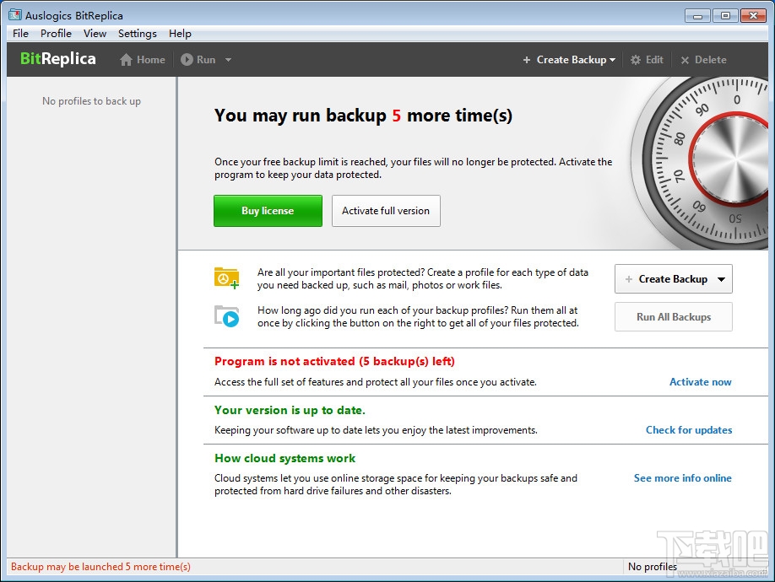This screenshot has height=582, width=775.
Task: Open the Settings menu
Action: point(137,33)
